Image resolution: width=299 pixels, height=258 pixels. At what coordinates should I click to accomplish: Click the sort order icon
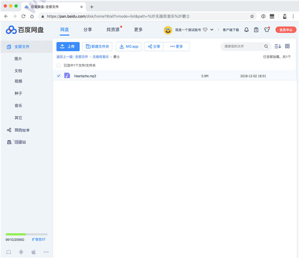click(278, 46)
